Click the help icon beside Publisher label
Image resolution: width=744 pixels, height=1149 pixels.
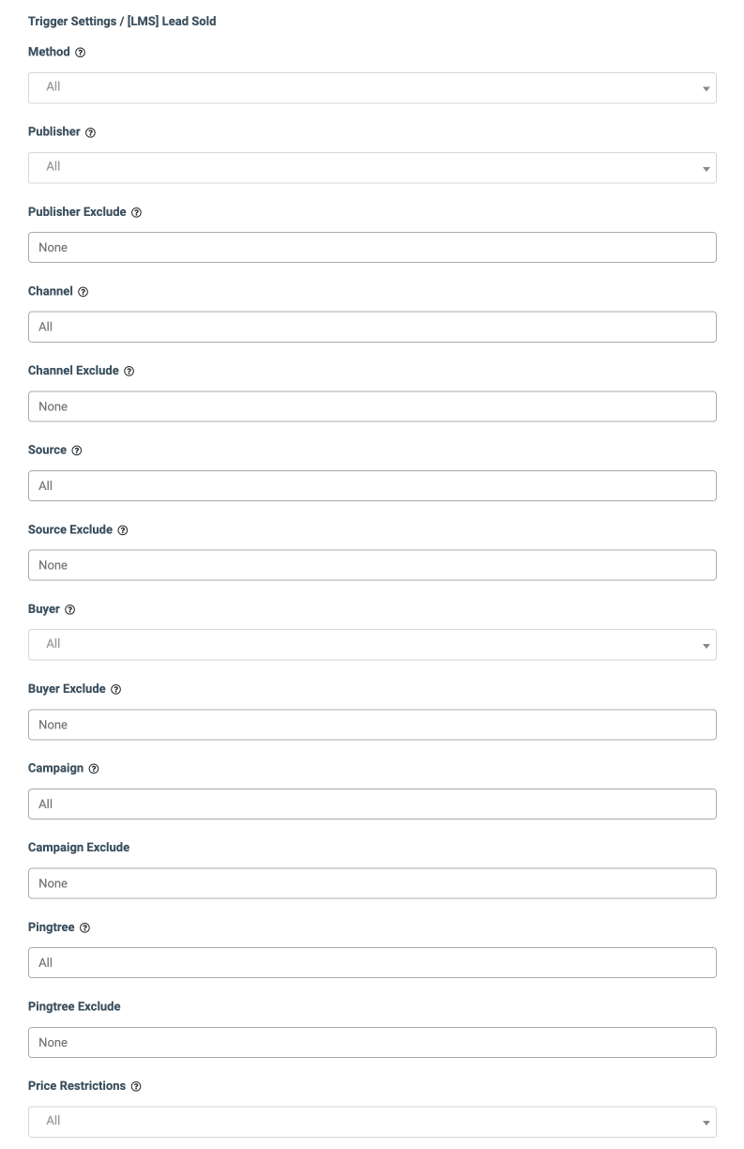click(x=90, y=132)
